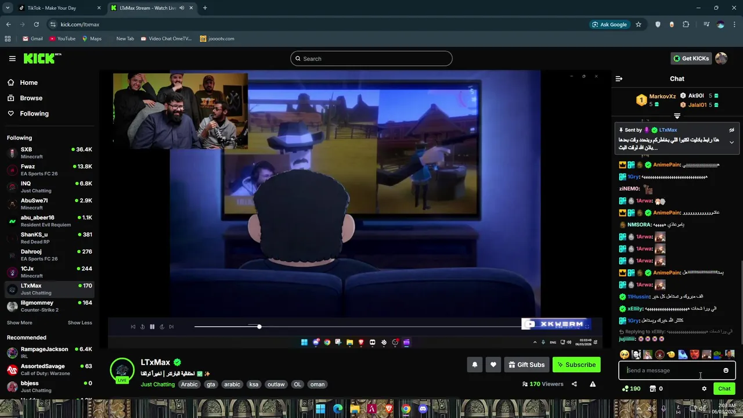Report stream with warning icon
The height and width of the screenshot is (418, 743).
point(593,384)
